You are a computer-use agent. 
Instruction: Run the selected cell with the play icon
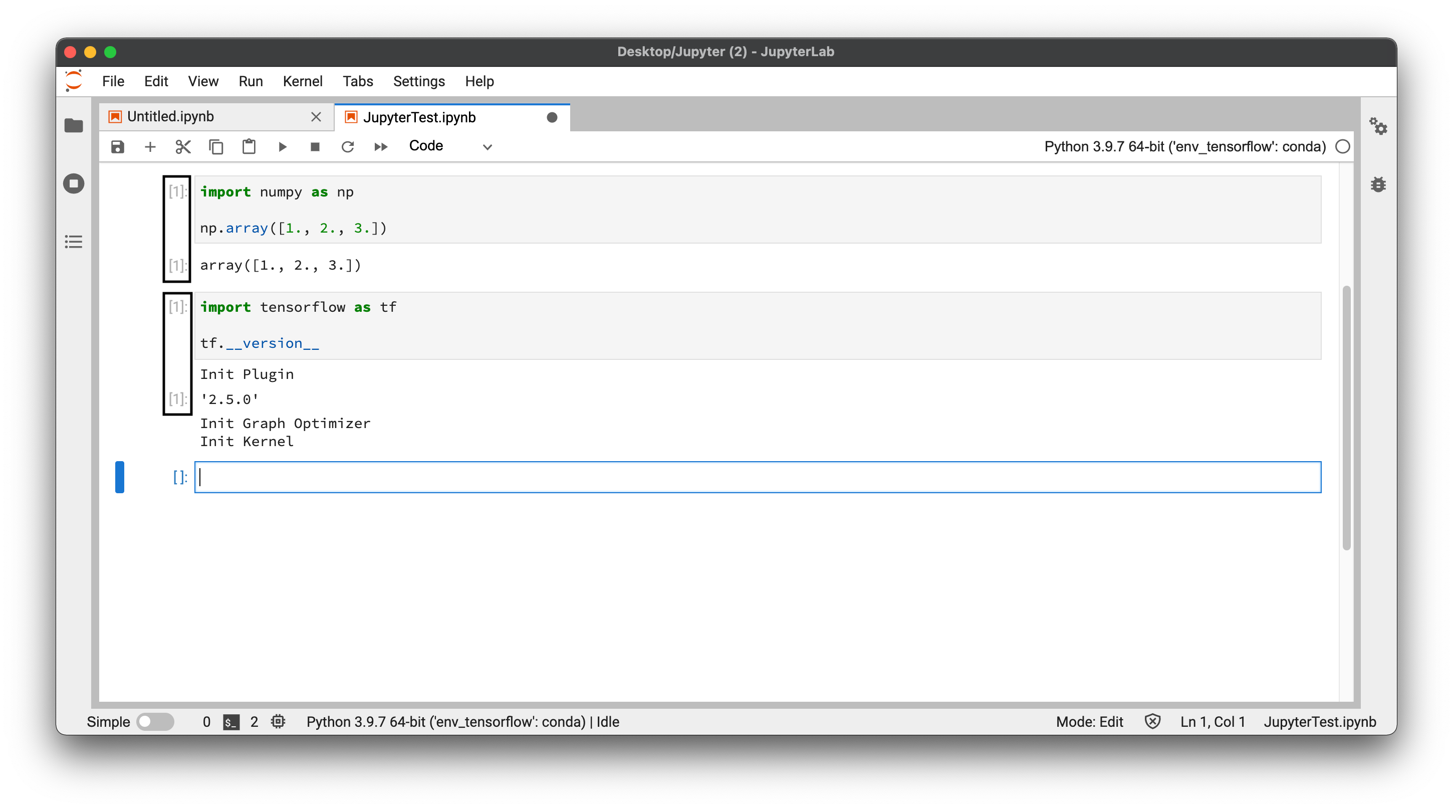click(x=282, y=147)
